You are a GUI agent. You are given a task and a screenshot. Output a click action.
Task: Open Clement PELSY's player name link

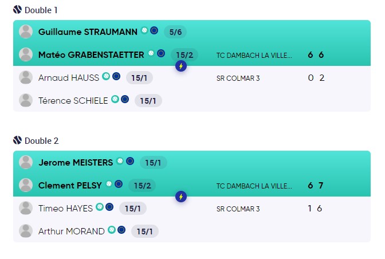click(x=70, y=185)
